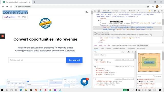The image size is (164, 92).
Task: Add a new style rule with plus icon
Action: (x=132, y=52)
